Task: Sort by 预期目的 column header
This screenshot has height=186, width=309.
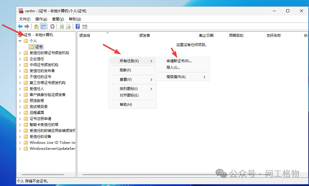Action: [246, 35]
